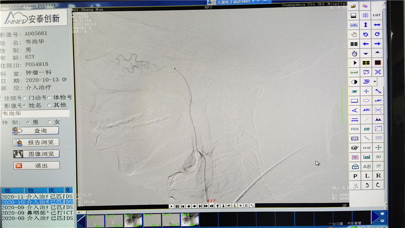405x228 pixels.
Task: Open 报告浏览 report browsing
Action: point(36,142)
